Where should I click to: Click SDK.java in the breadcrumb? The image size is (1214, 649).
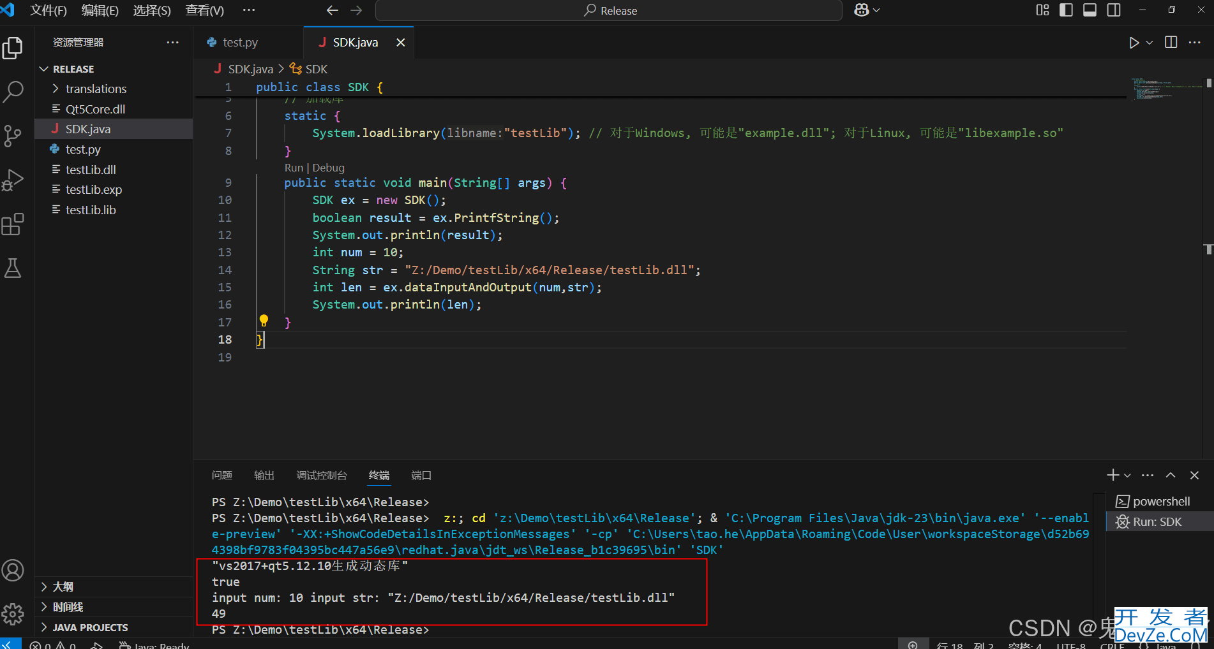pos(250,69)
